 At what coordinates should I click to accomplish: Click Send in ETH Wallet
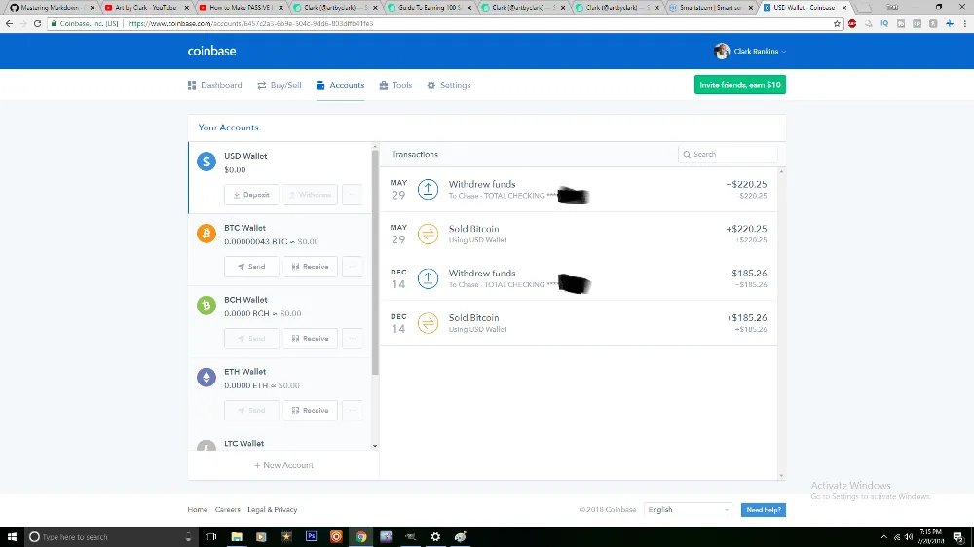point(251,411)
